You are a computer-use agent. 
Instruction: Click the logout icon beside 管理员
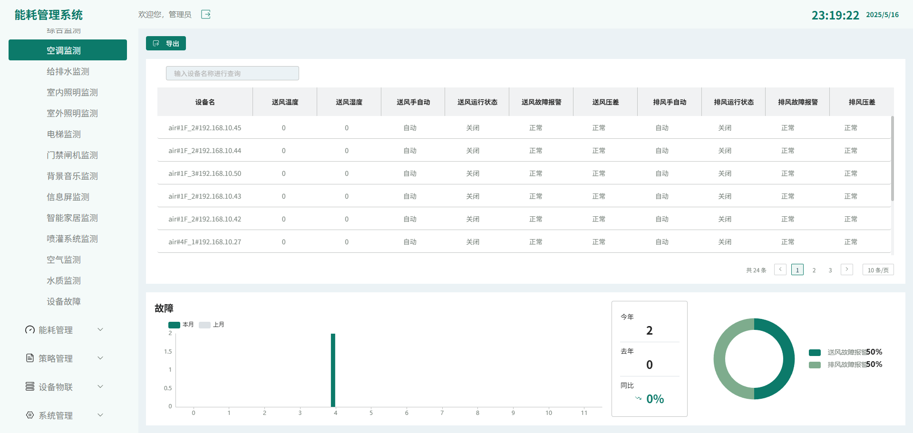[205, 14]
